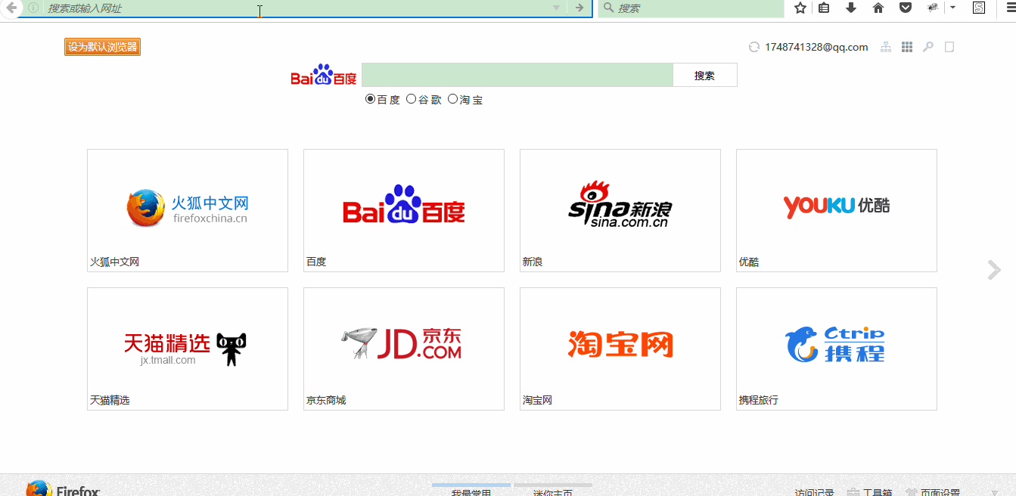This screenshot has width=1016, height=496.
Task: Select the 淘宝 radio button
Action: click(453, 99)
